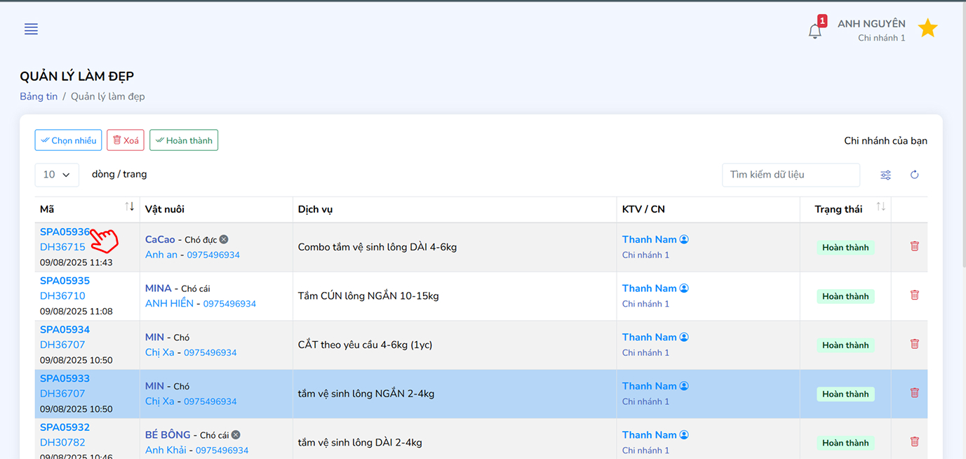Open the ANH NGUYÊN user menu
The width and height of the screenshot is (966, 459).
tap(871, 29)
